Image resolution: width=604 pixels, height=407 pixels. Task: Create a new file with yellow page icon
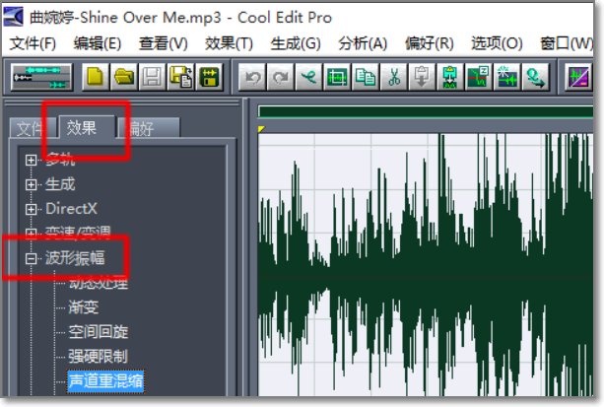(96, 77)
